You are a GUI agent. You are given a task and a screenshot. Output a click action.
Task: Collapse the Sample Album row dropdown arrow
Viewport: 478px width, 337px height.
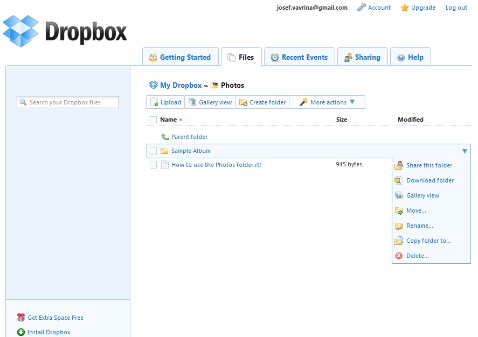[465, 151]
